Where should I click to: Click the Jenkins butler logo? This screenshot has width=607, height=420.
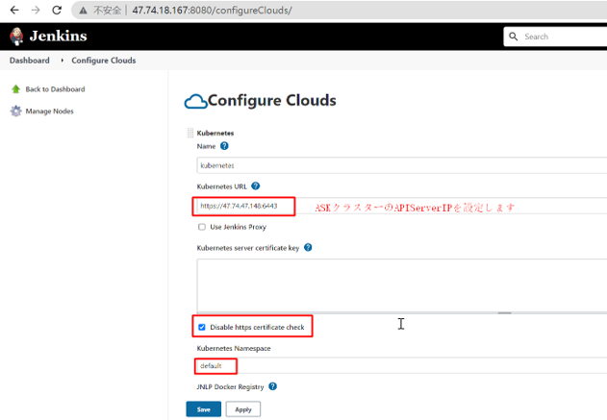click(x=16, y=37)
